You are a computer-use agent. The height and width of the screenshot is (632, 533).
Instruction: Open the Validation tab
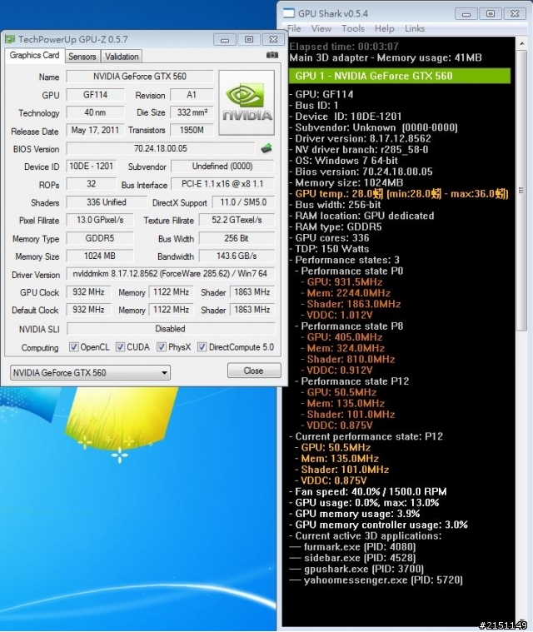pos(122,57)
